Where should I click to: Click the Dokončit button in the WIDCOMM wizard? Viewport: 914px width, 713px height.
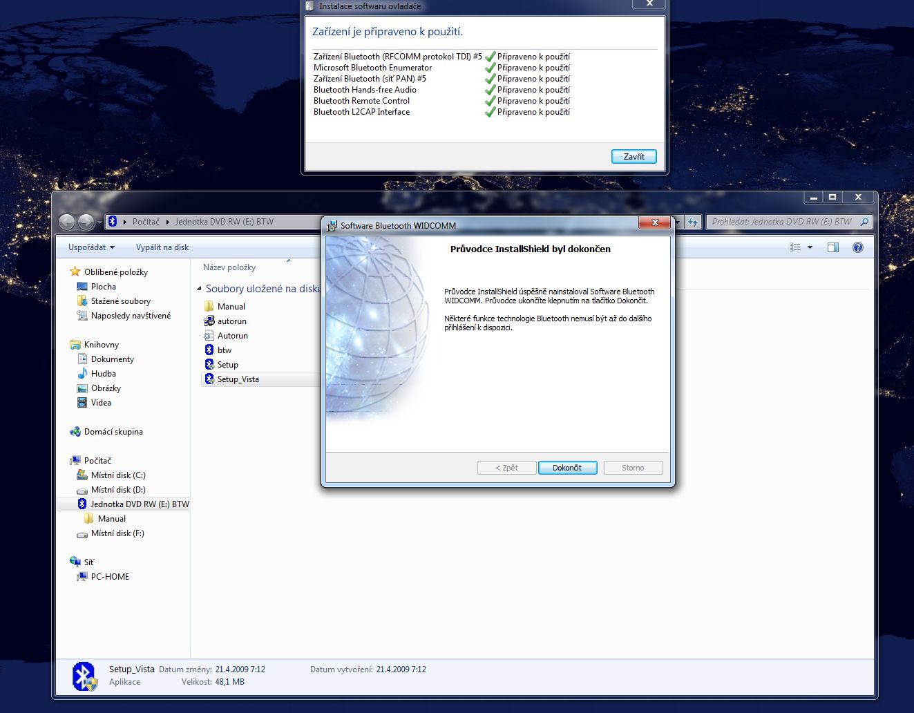(567, 468)
